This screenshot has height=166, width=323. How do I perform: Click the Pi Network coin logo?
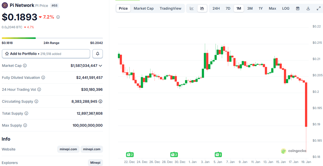pyautogui.click(x=5, y=5)
